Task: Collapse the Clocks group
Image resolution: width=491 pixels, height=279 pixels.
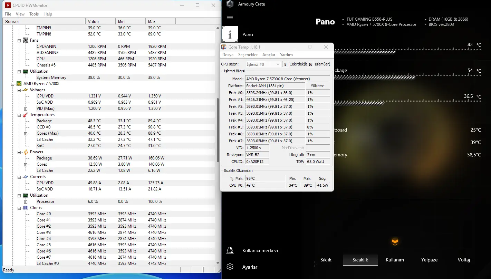Action: [x=19, y=208]
